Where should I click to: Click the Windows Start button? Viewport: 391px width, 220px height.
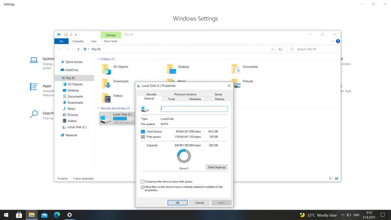click(x=6, y=215)
